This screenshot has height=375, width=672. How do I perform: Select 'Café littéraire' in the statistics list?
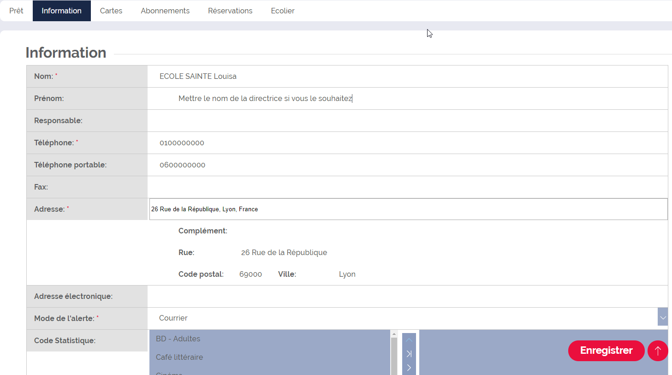tap(179, 357)
